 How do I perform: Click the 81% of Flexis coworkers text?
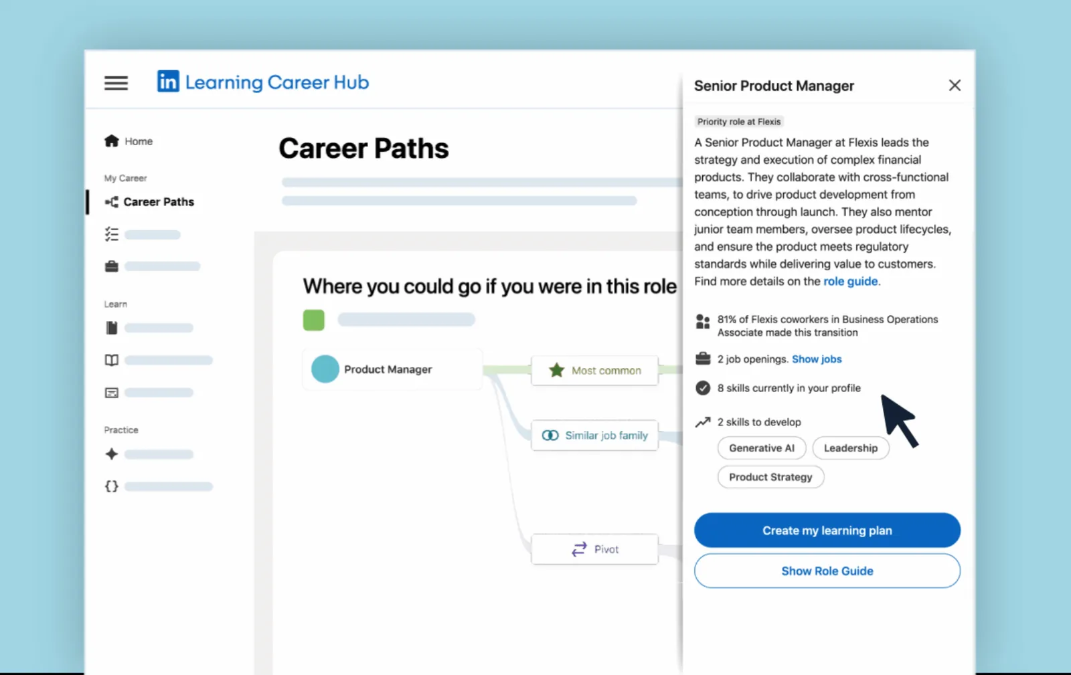coord(827,326)
